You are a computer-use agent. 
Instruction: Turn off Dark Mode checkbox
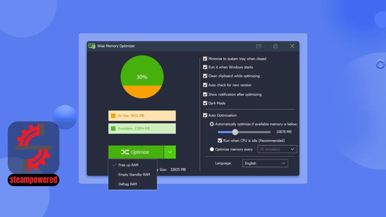pos(205,103)
